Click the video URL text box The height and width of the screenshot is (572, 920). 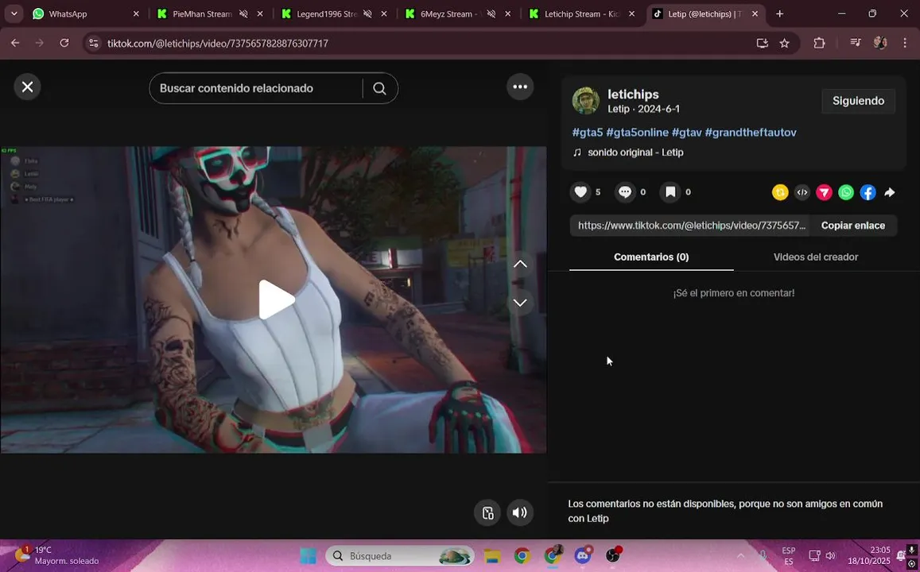click(x=690, y=226)
